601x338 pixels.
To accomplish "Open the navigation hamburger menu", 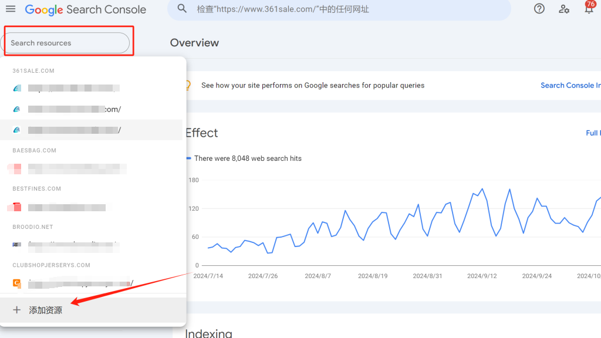I will click(11, 9).
